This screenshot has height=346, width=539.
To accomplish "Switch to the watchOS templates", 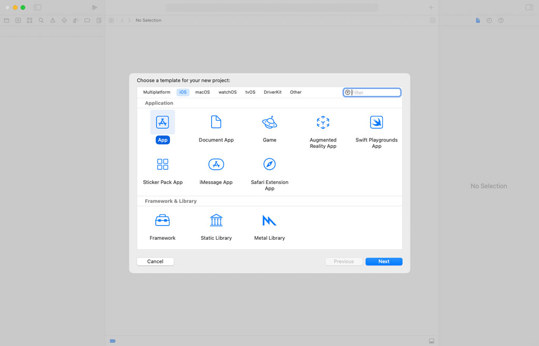I will click(x=227, y=92).
